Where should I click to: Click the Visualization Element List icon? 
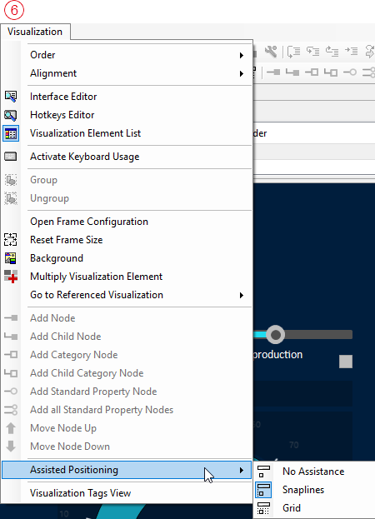(11, 133)
